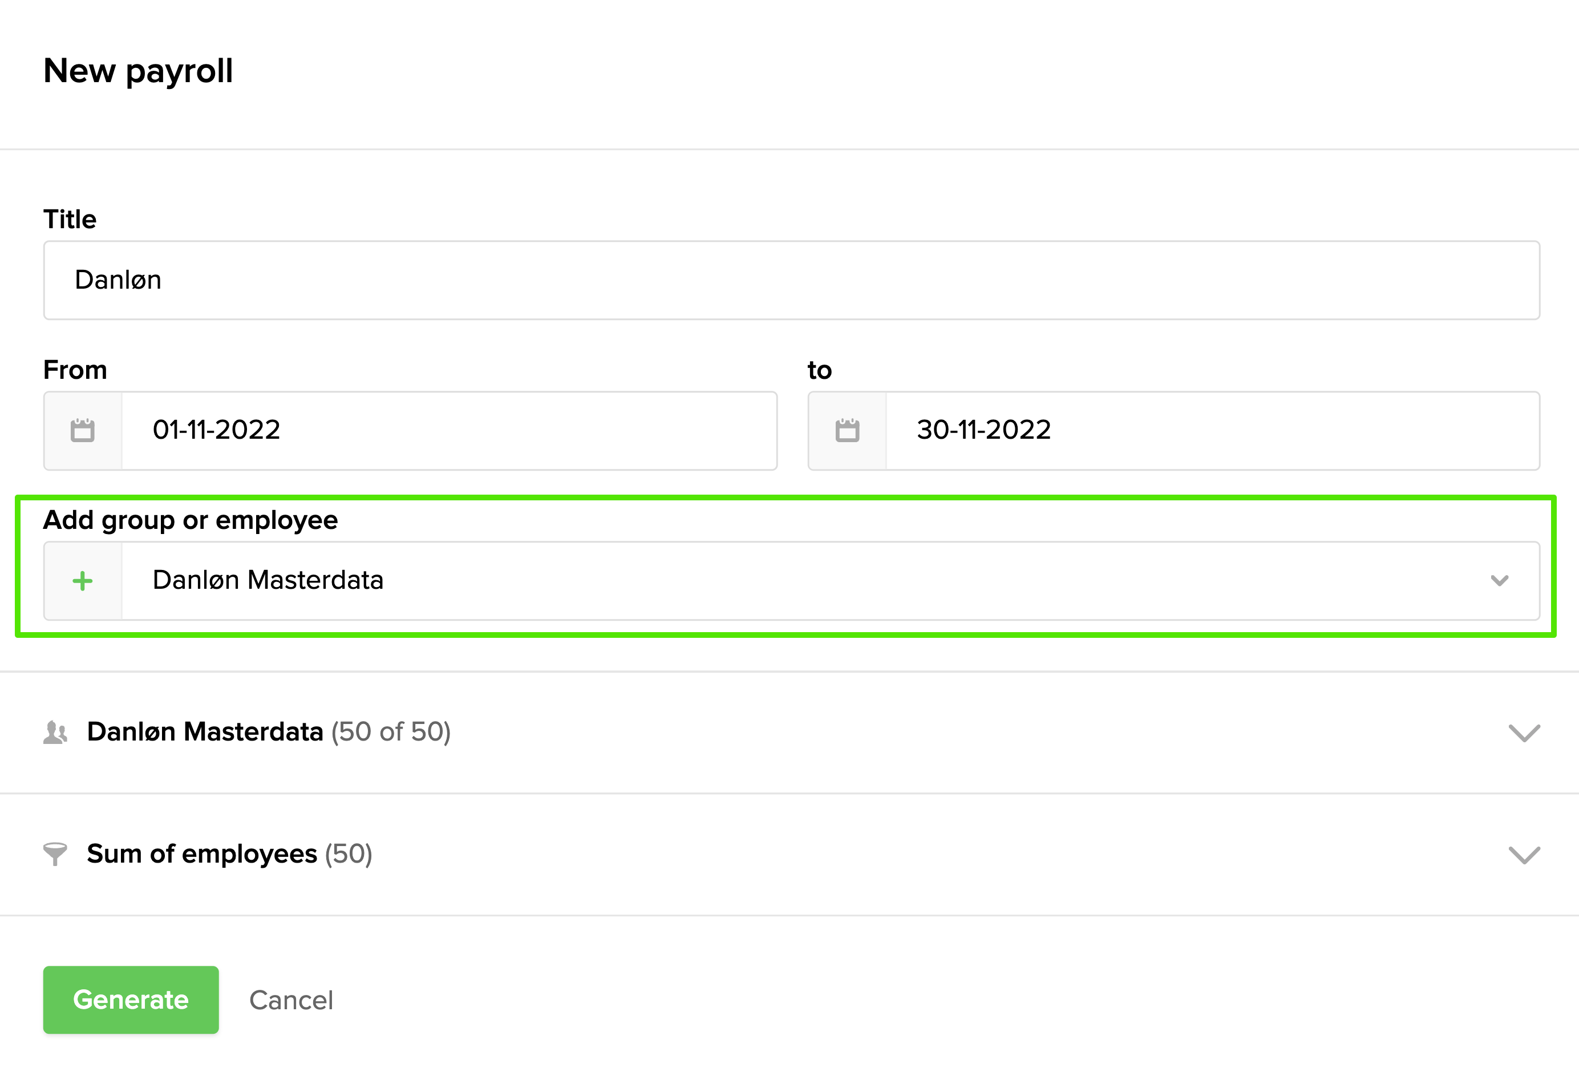Click the New payroll heading
The image size is (1579, 1076).
tap(138, 71)
